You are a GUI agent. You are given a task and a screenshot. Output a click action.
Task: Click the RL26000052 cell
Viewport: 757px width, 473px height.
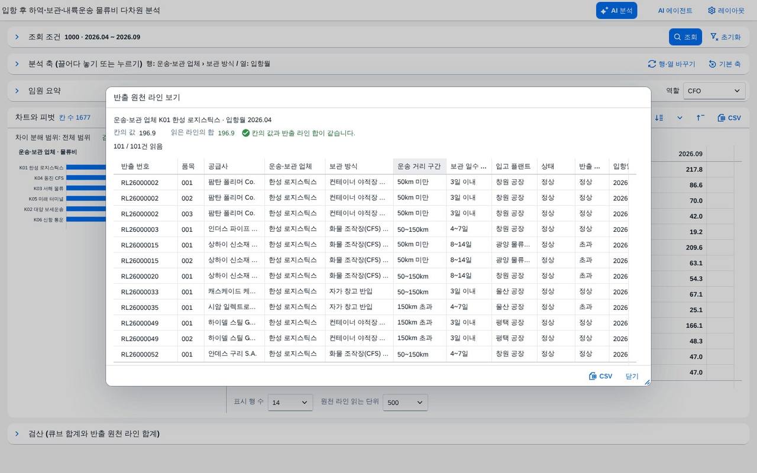tap(145, 354)
